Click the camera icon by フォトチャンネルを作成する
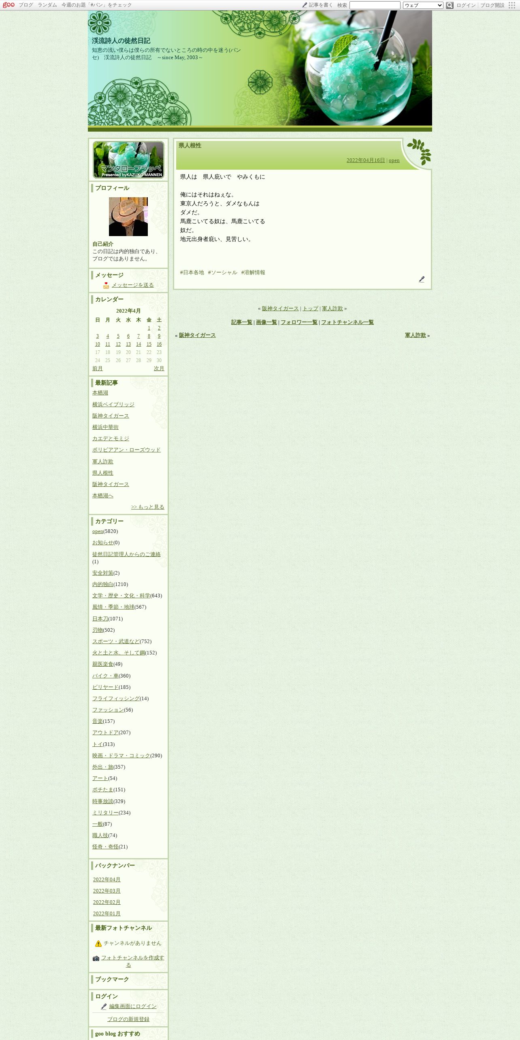 coord(96,958)
